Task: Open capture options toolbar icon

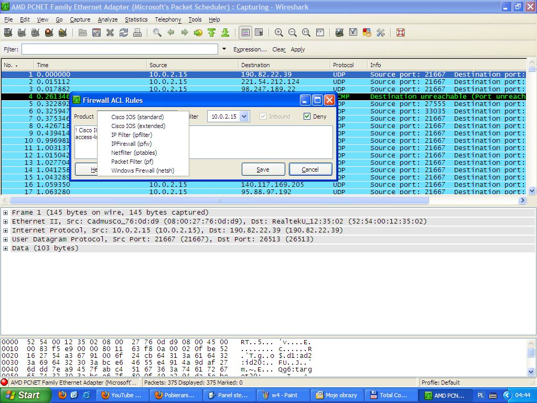Action: coord(22,33)
